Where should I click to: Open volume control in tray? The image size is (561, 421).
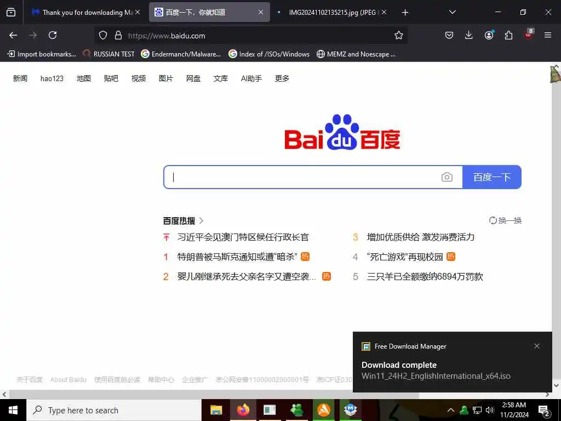click(x=490, y=410)
